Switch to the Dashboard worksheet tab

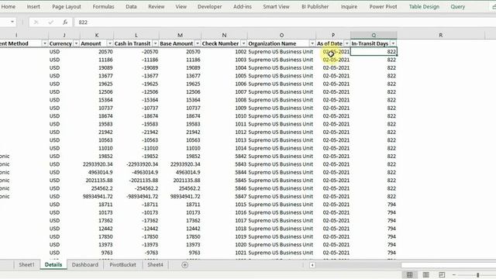coord(85,265)
